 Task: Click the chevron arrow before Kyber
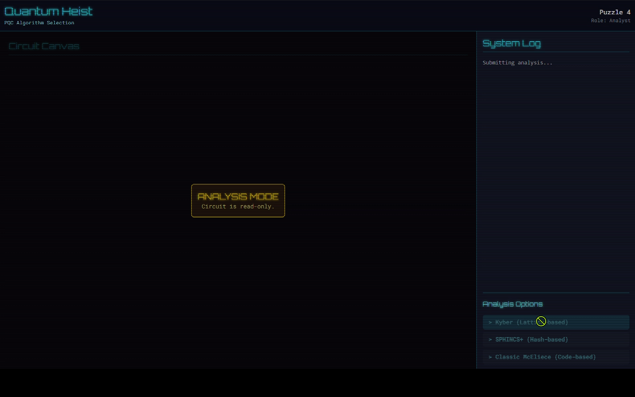click(x=490, y=322)
